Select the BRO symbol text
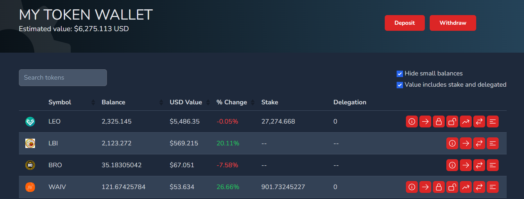524x199 pixels. tap(55, 165)
